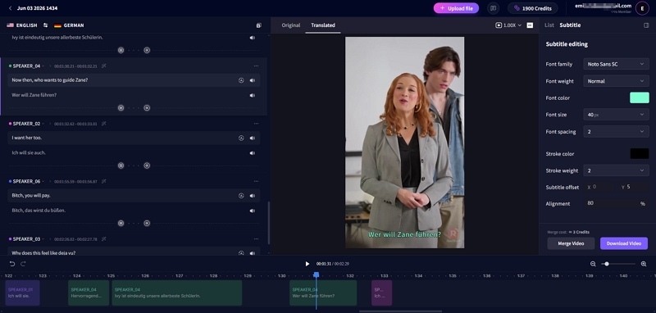
Task: Go back using the arrow beside project title
Action: [x=10, y=8]
